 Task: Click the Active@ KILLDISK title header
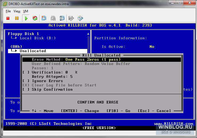pyautogui.click(x=100, y=25)
